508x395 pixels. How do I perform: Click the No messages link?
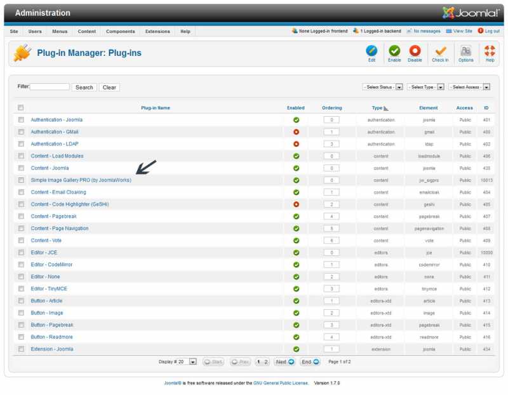pyautogui.click(x=424, y=31)
